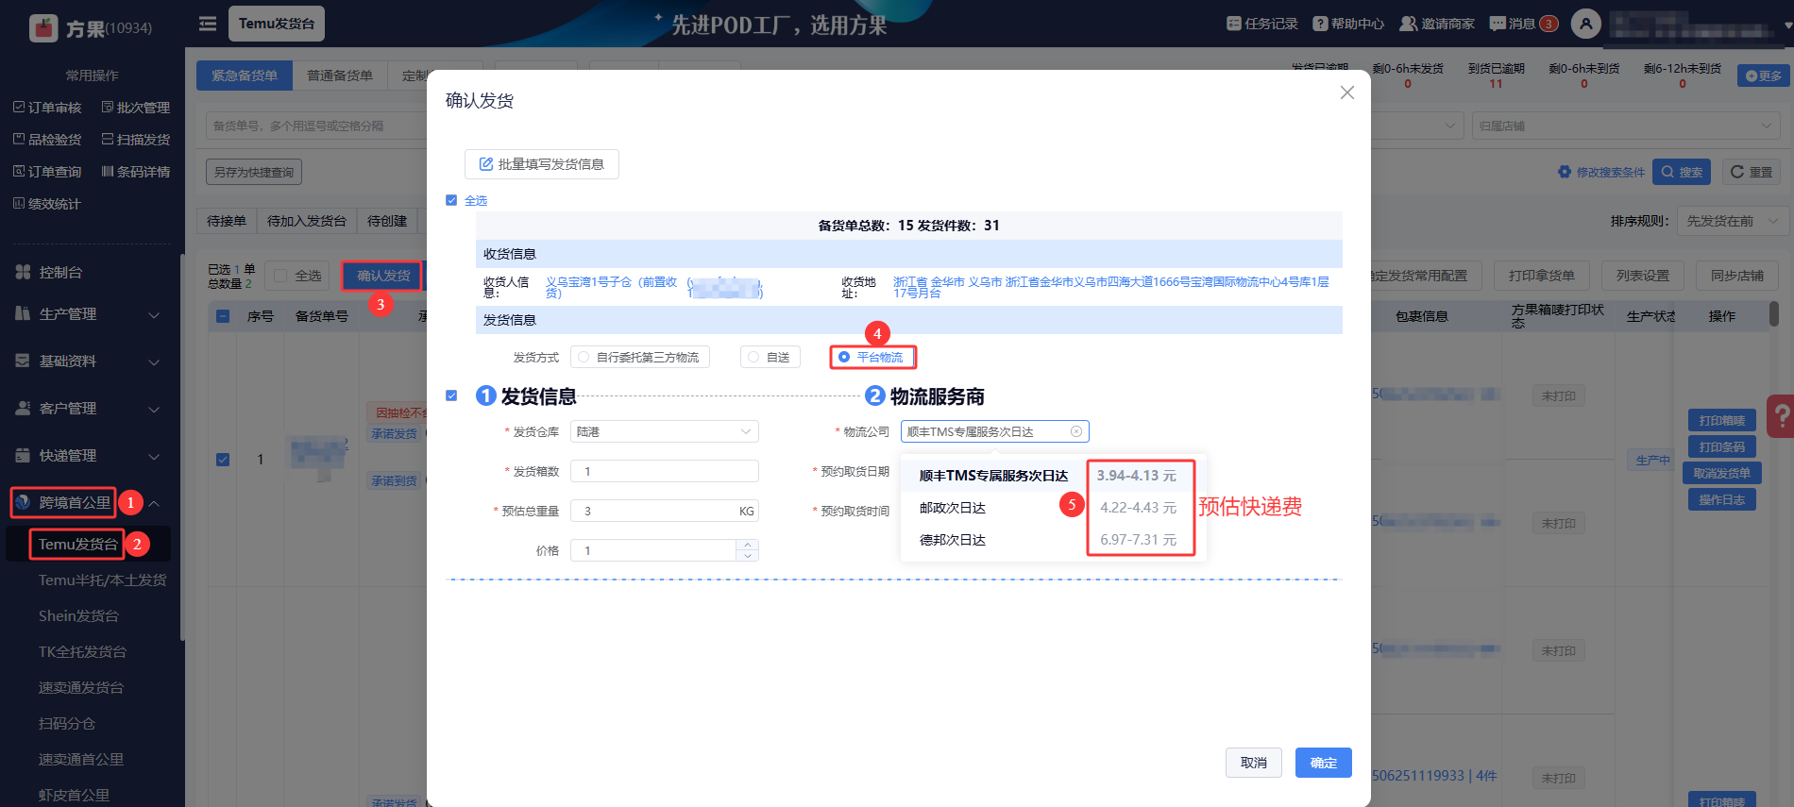Switch to 紧急备货单 tab

point(245,76)
